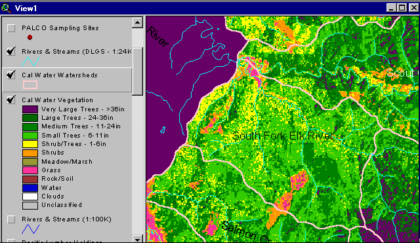Viewport: 420px width, 243px height.
Task: Select the PALCO Sampling Sites theme label
Action: click(60, 28)
